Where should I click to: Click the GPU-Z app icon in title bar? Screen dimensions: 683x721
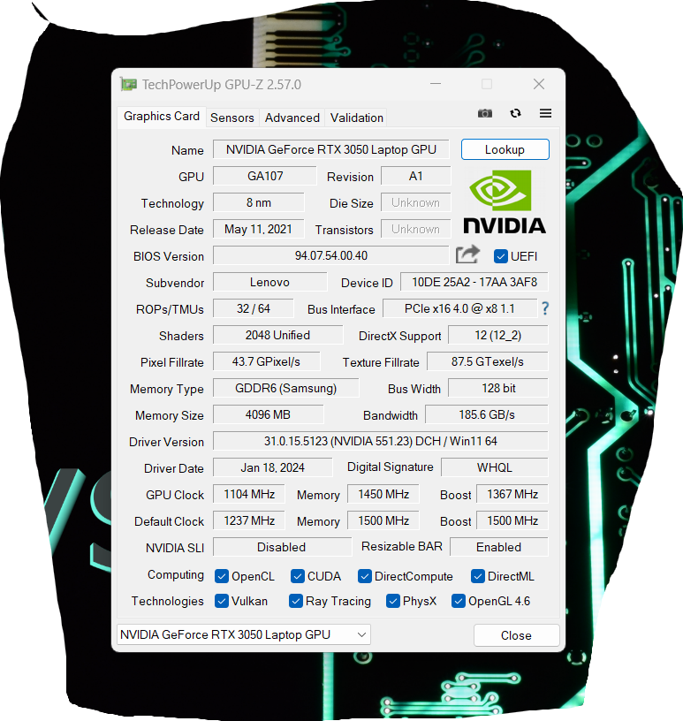coord(128,84)
